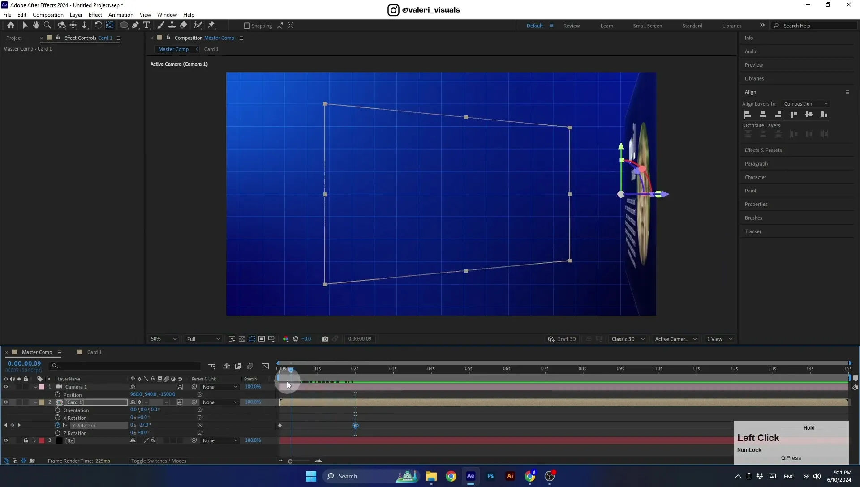Expand the Bg layer properties

34,440
